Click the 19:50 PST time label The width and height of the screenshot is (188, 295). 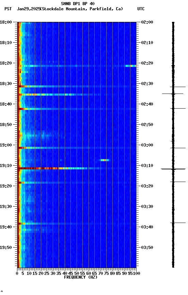click(x=6, y=248)
